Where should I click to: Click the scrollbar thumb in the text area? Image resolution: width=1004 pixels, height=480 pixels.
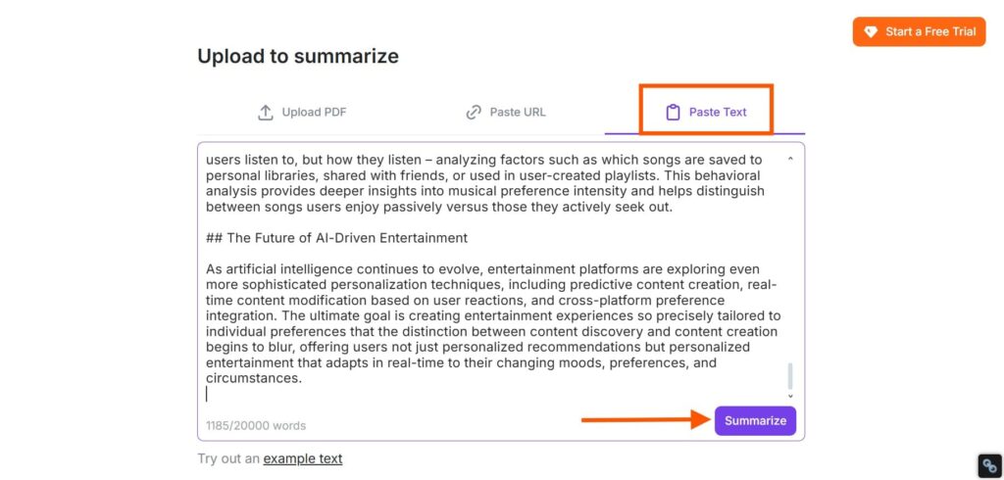click(790, 376)
